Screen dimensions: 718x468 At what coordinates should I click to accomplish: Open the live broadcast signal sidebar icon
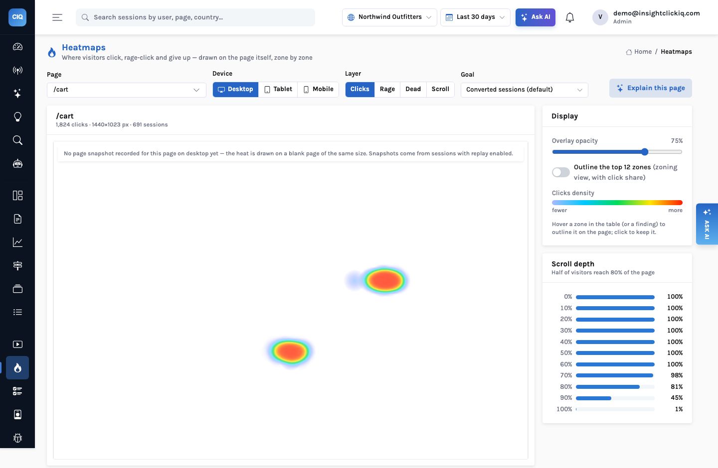click(17, 70)
